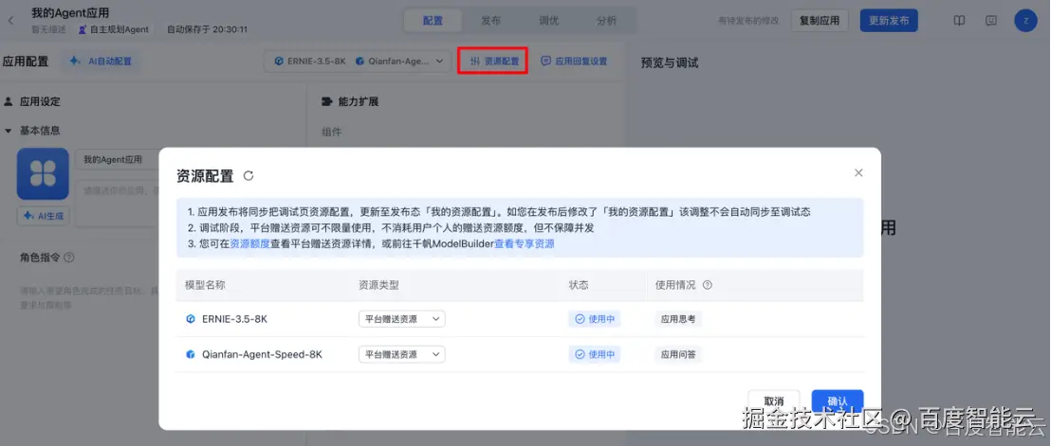Image resolution: width=1051 pixels, height=446 pixels.
Task: Open the feedback message icon
Action: tap(991, 21)
